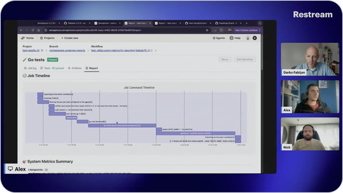Go to Semaphore Home
The width and height of the screenshot is (343, 193).
(x=28, y=38)
